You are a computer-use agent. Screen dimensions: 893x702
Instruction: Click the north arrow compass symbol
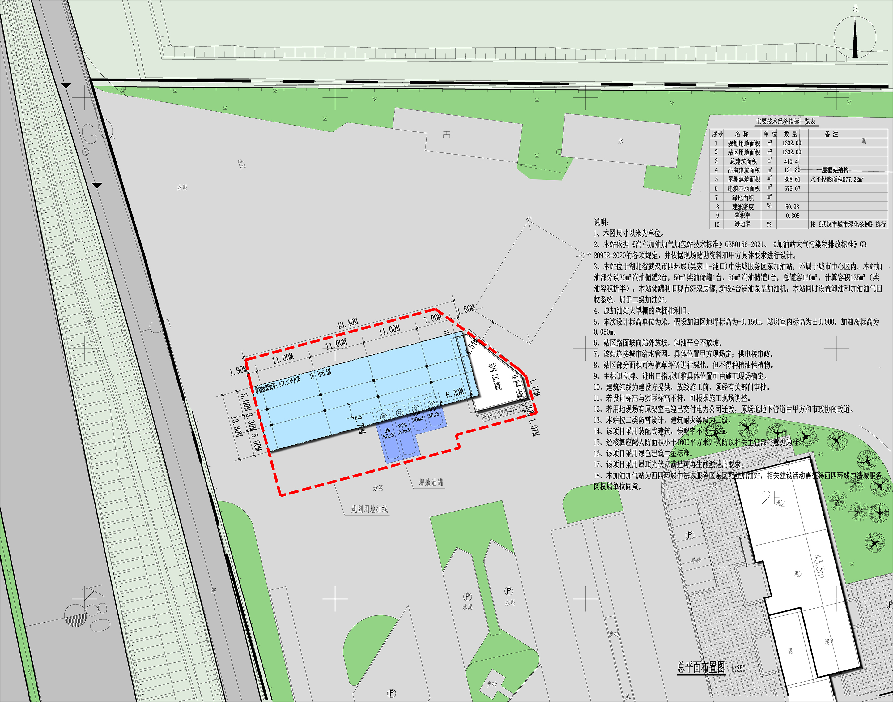point(855,37)
